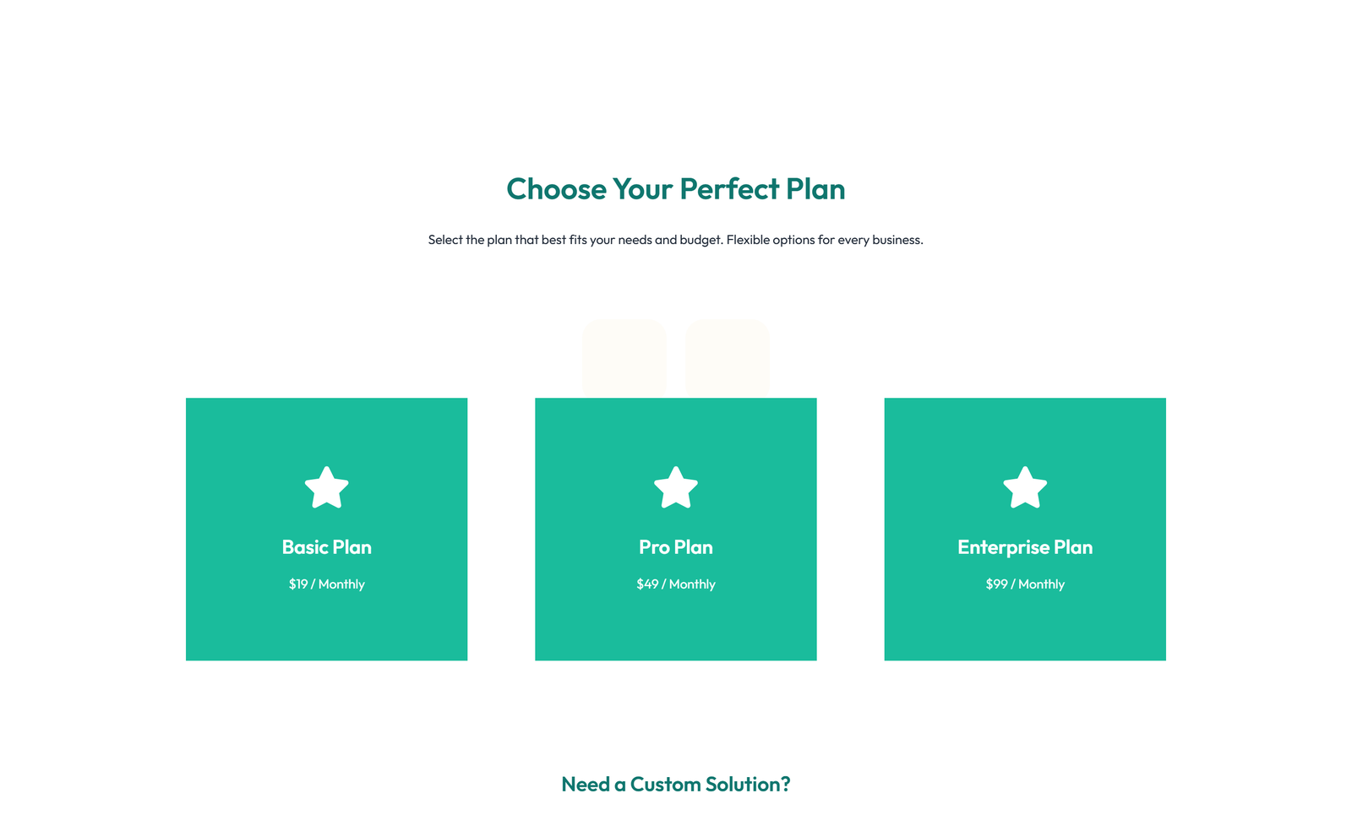Click the 'Pro Plan' title text
The image size is (1352, 826).
point(676,547)
